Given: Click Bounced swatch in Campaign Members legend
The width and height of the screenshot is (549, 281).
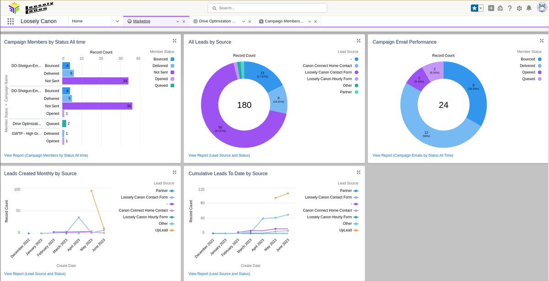Looking at the screenshot, I should [x=172, y=59].
